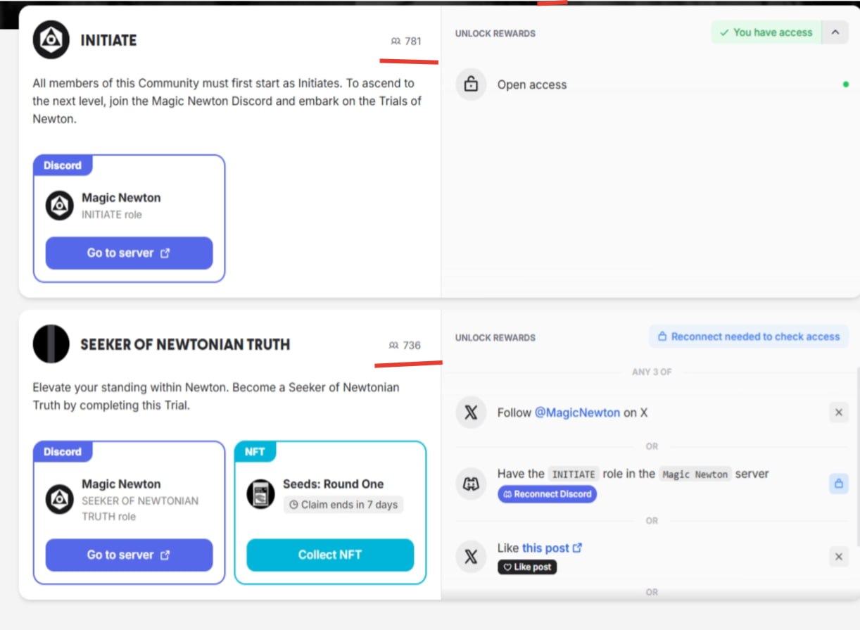Click the Discord icon beside INITIATE role requirement

[471, 484]
